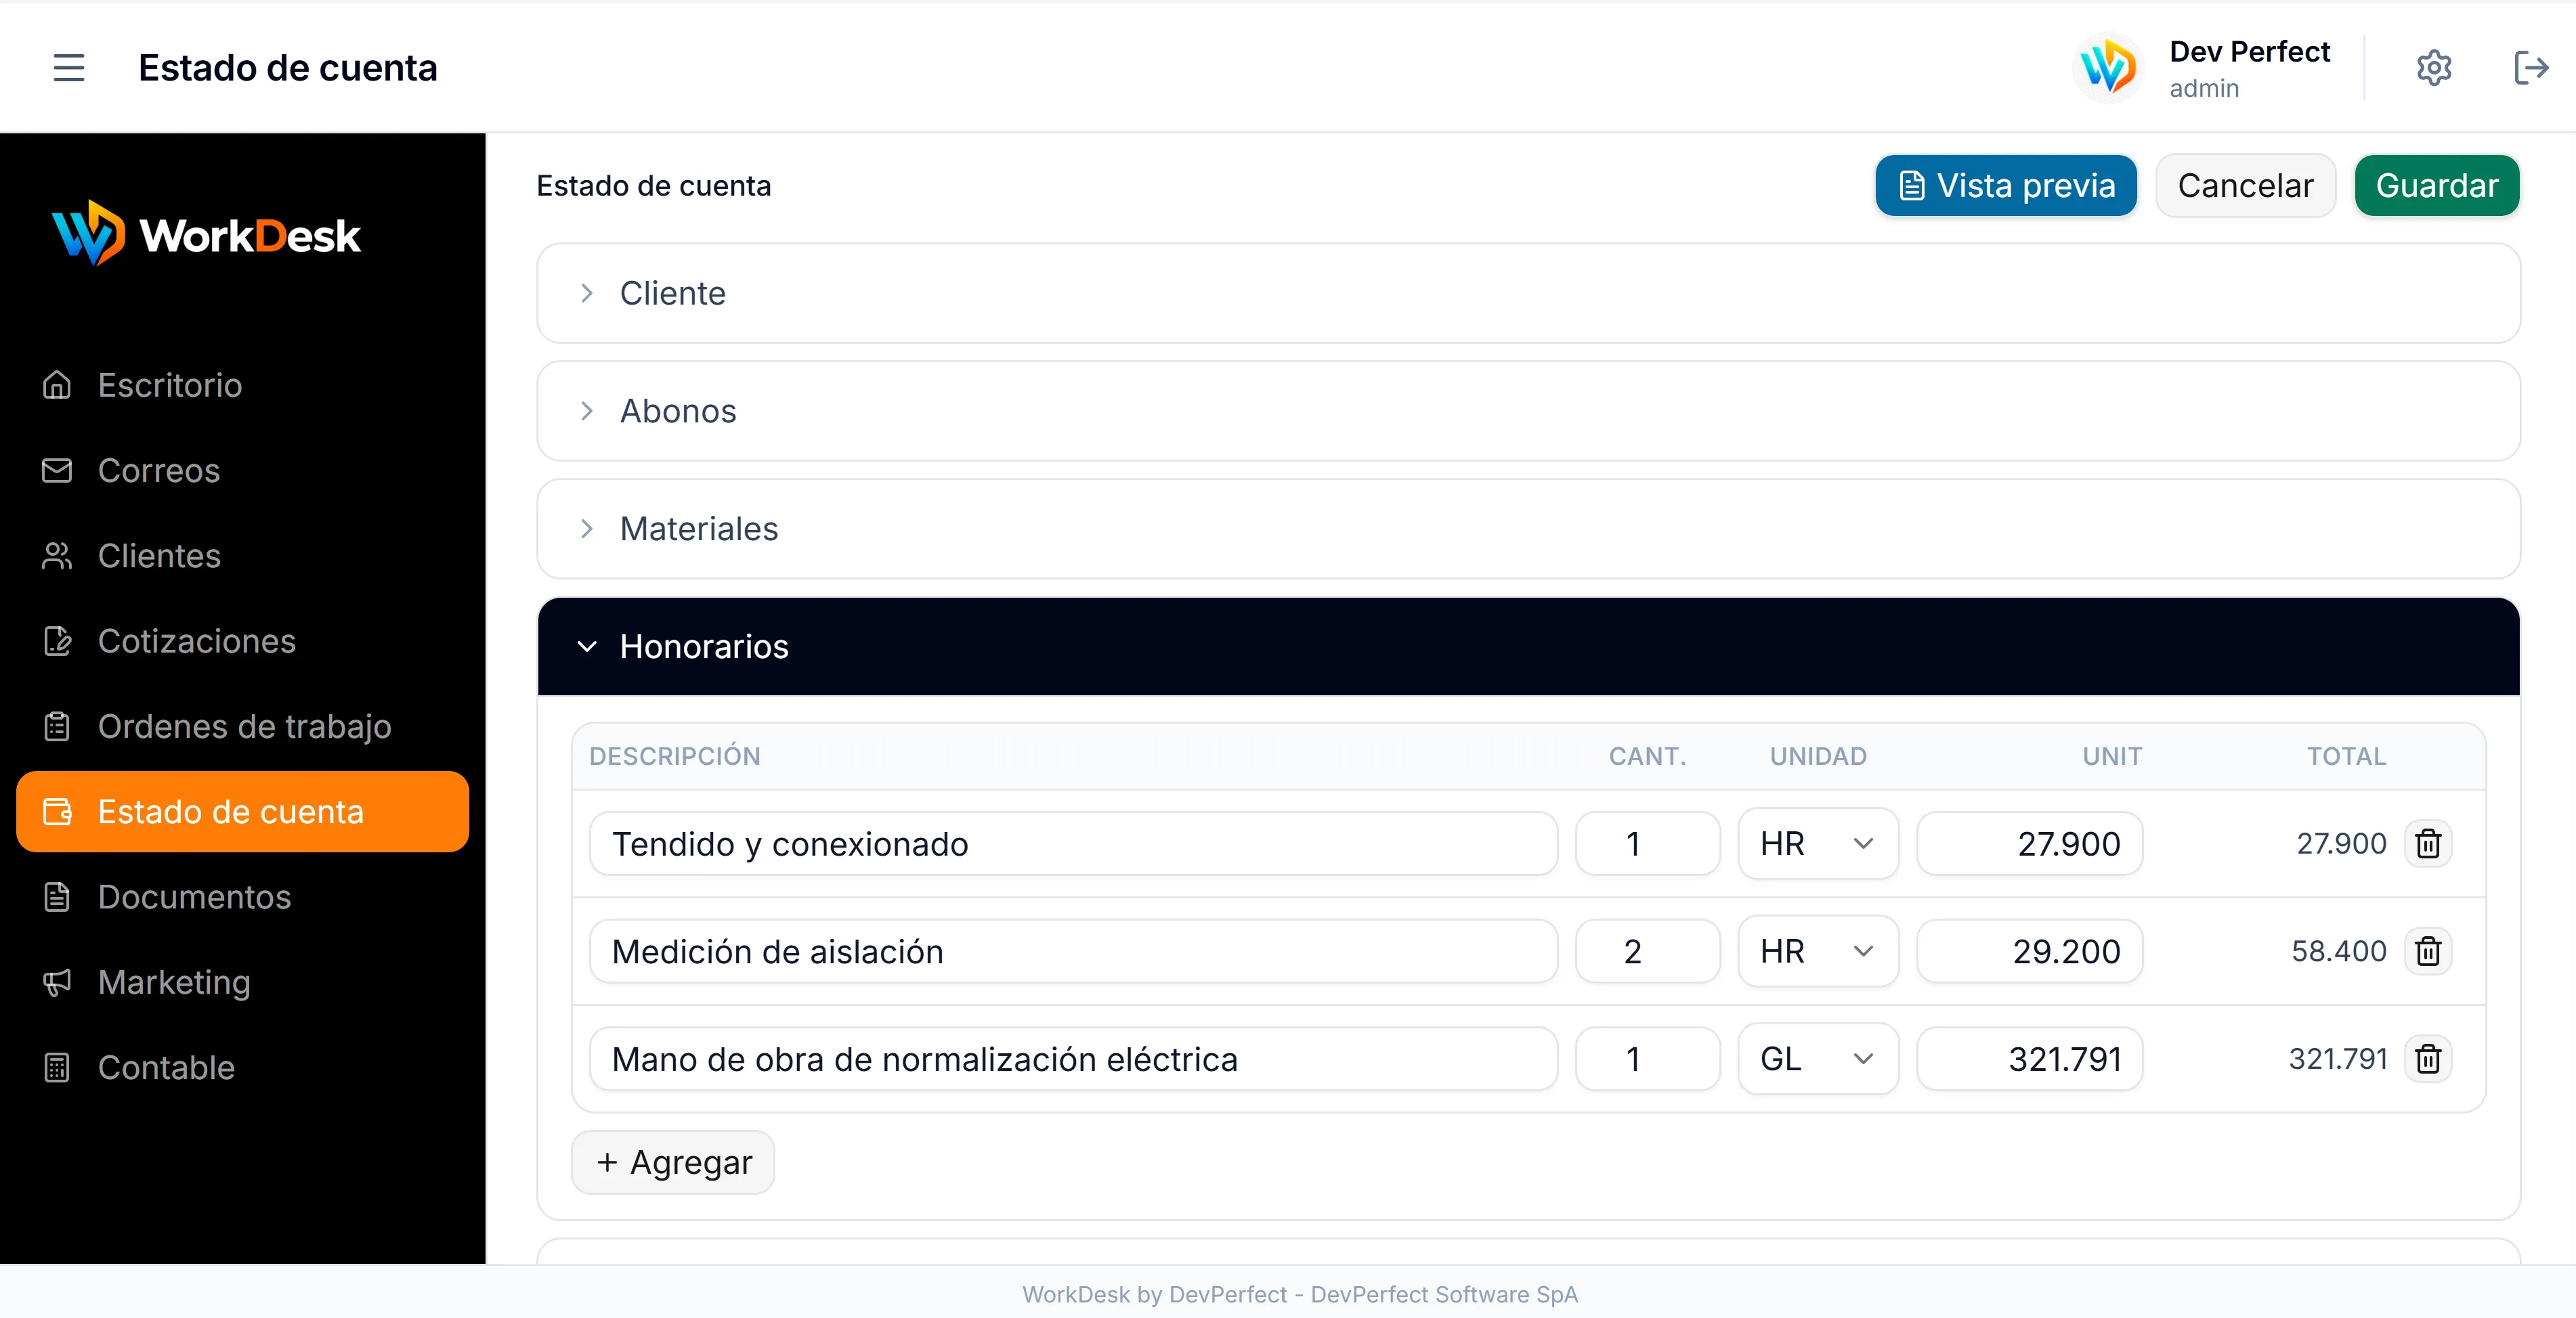2576x1318 pixels.
Task: Open GL unit dropdown for Mano de obra
Action: tap(1818, 1058)
